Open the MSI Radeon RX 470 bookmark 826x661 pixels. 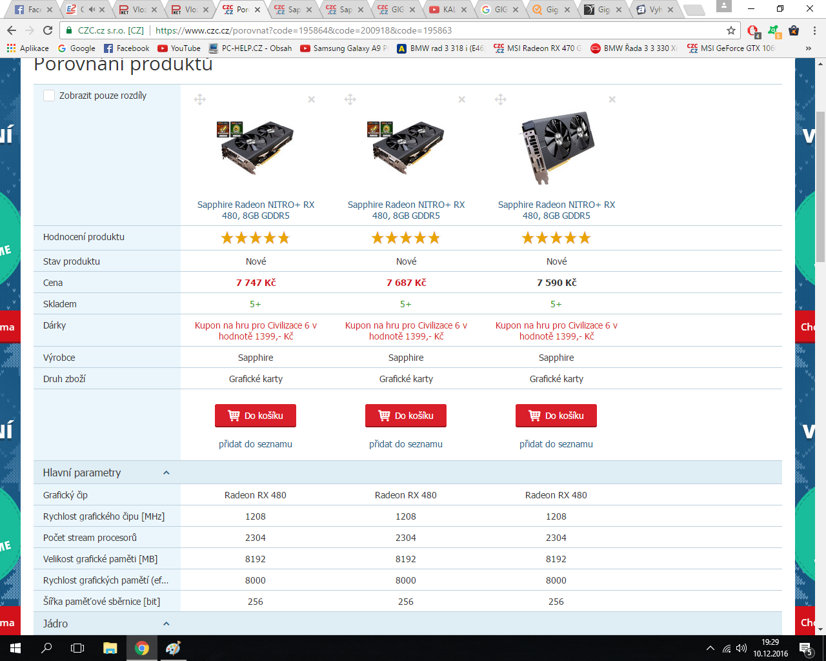click(538, 48)
